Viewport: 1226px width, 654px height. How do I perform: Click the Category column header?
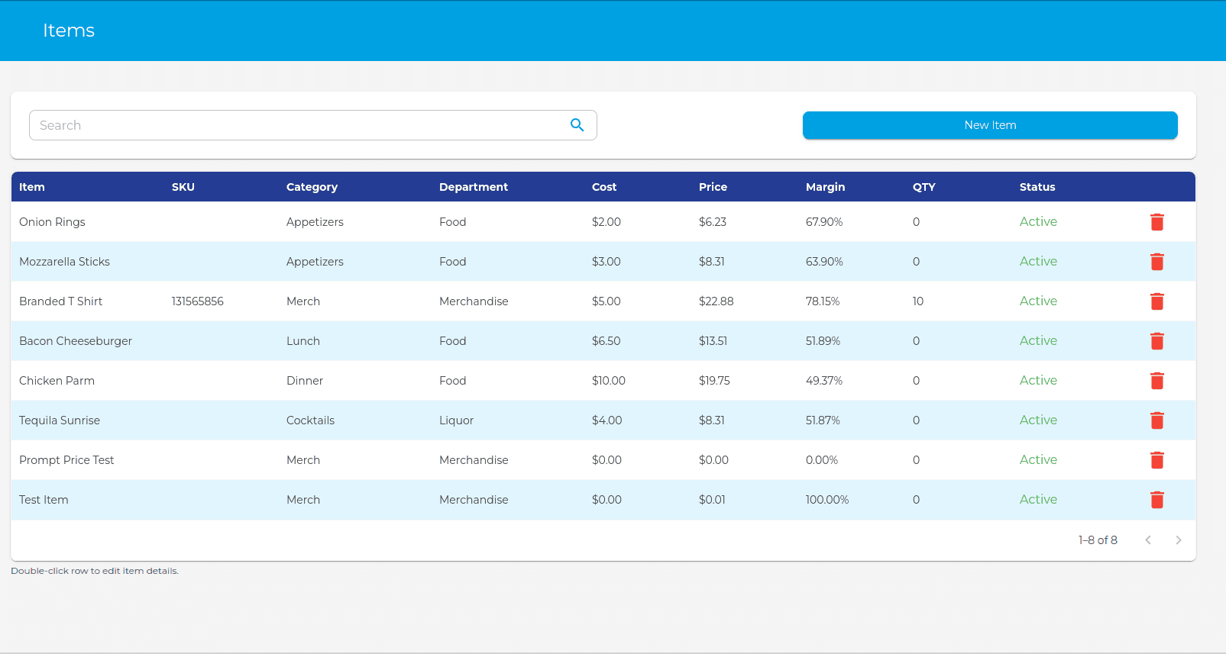312,187
